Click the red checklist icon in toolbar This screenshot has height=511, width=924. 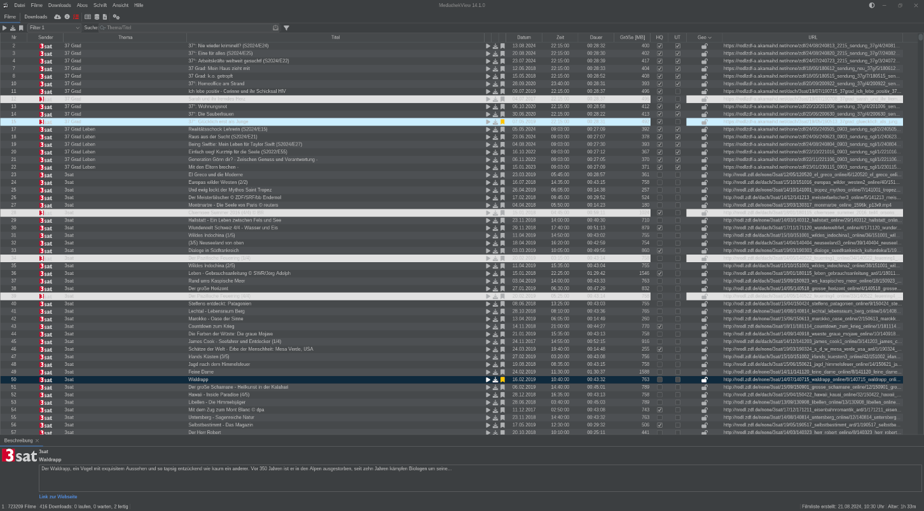(76, 17)
